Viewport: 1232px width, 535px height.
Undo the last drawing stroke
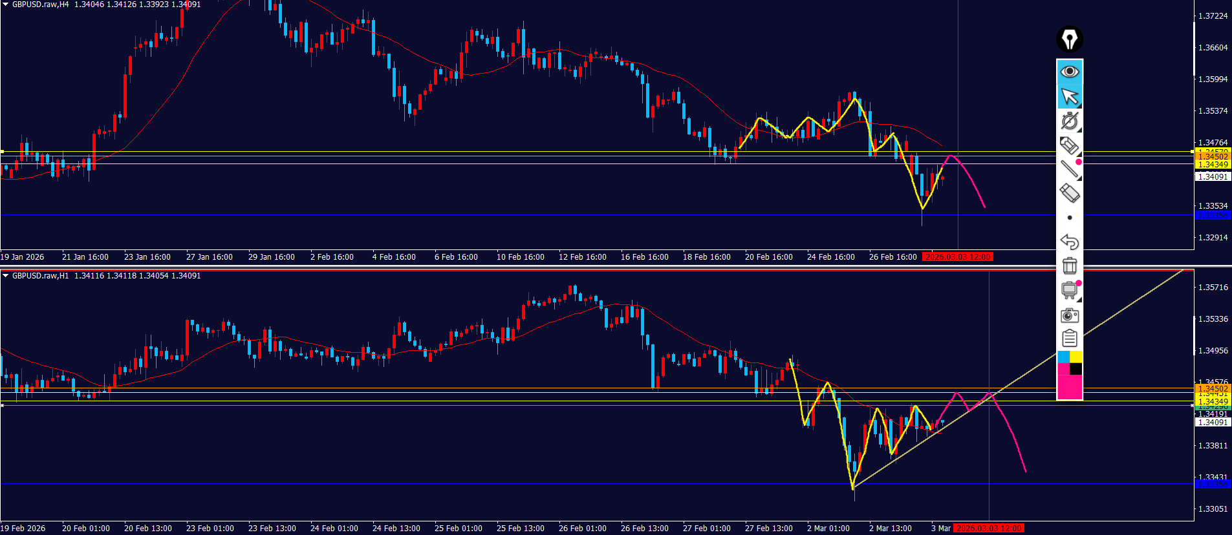pos(1070,242)
